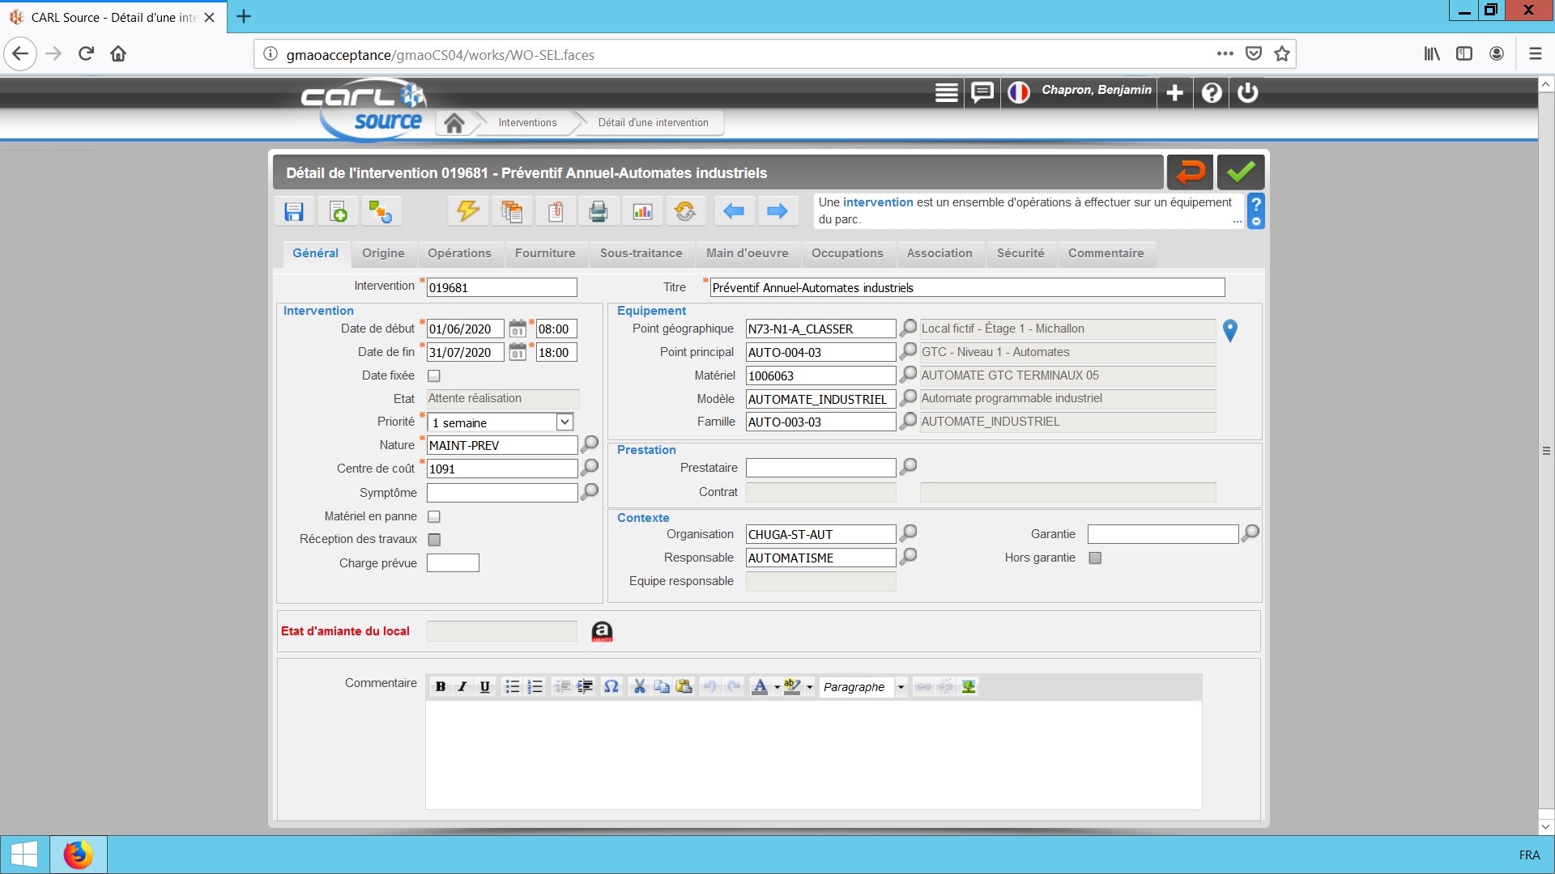The image size is (1555, 874).
Task: Click the asbestos state icon
Action: 602,631
